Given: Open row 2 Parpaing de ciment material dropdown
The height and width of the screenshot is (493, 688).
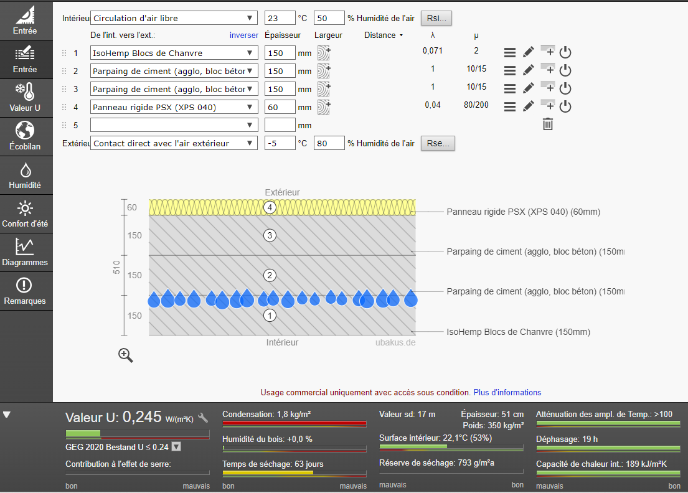Looking at the screenshot, I should (x=174, y=71).
